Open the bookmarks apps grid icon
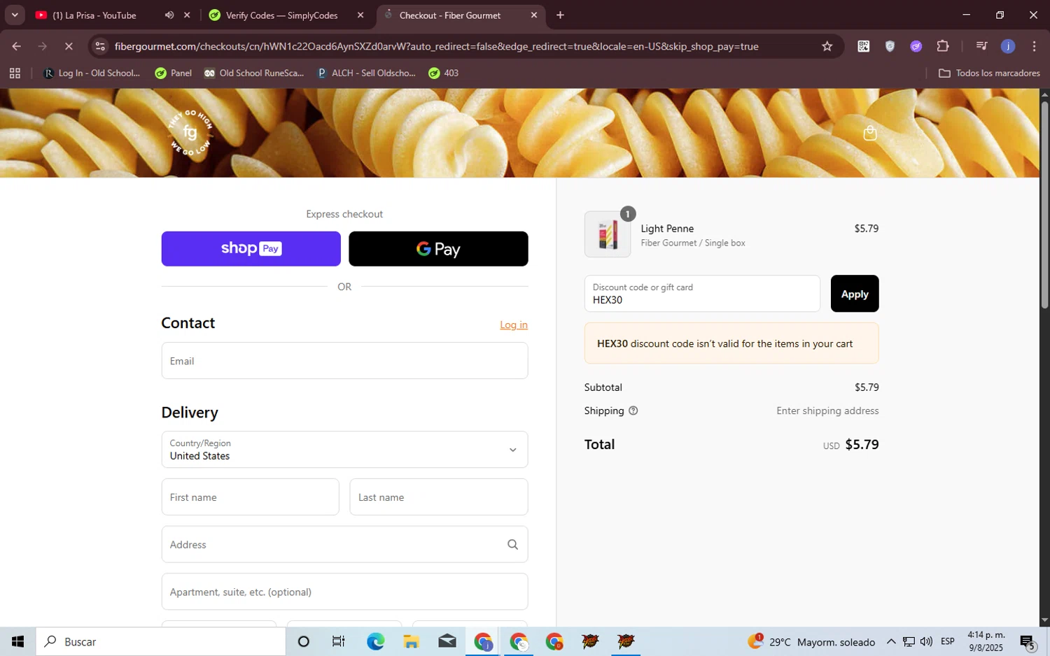1050x656 pixels. coord(15,73)
